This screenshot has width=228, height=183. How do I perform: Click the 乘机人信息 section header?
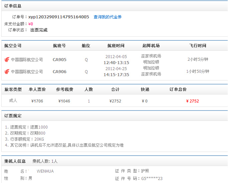pyautogui.click(x=15, y=161)
